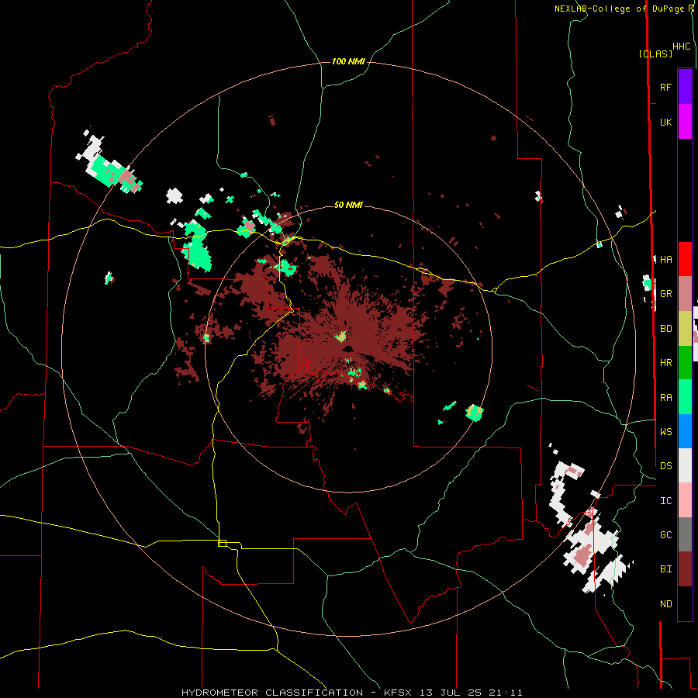Click the HA legend label
This screenshot has height=698, width=698.
click(666, 259)
